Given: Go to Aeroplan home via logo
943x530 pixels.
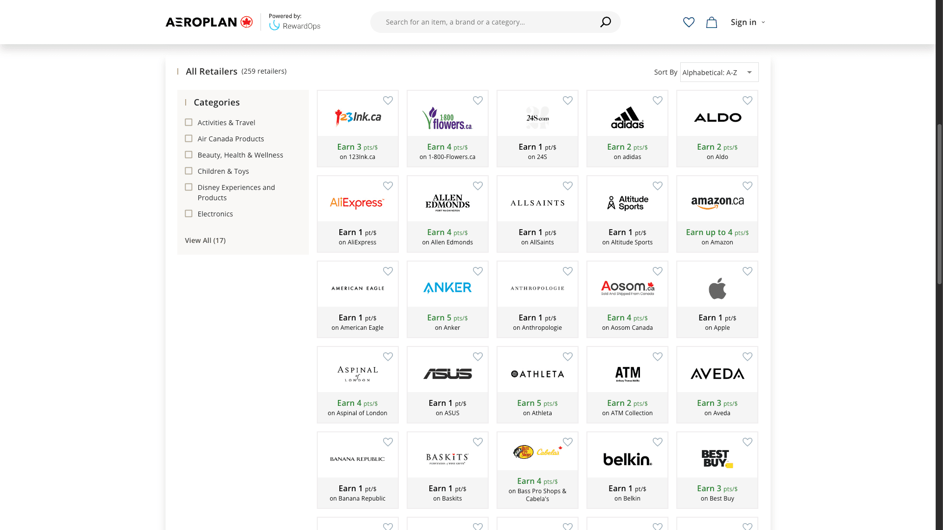Looking at the screenshot, I should [209, 22].
